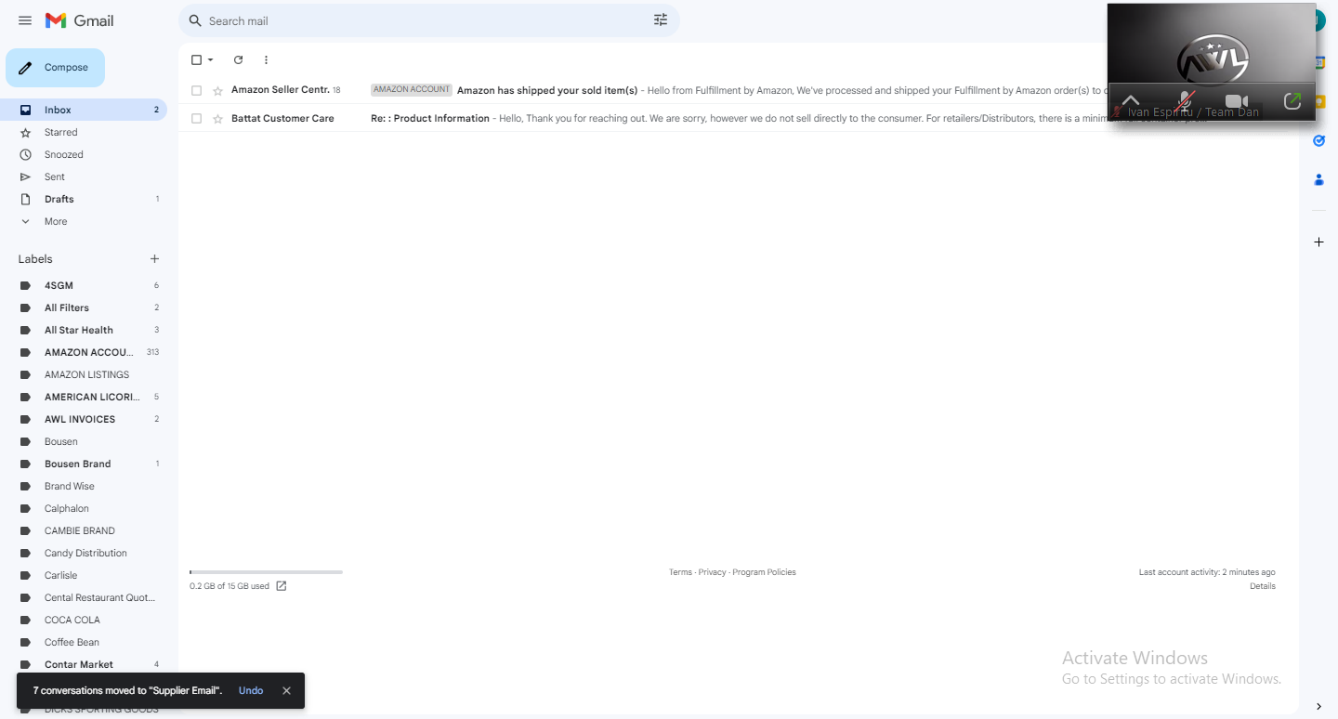1338x719 pixels.
Task: Click the storage text '0.2 GB of 15 GB used'
Action: pos(230,586)
